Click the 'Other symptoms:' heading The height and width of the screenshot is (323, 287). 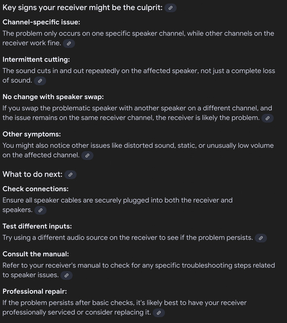point(32,134)
